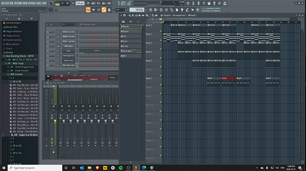Click the microphone icon in top toolbar
The height and width of the screenshot is (171, 306).
tap(198, 3)
